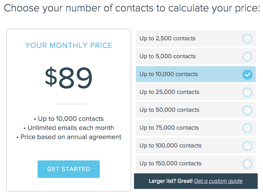Pick the radio circle for 25,000 contacts
Screen dimensions: 263x195
(x=247, y=92)
